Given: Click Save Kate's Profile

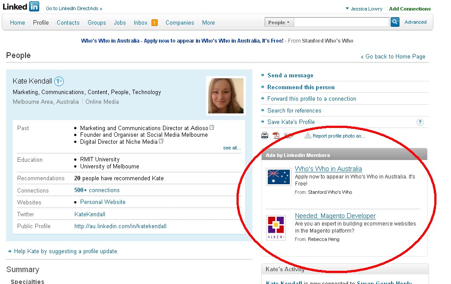Looking at the screenshot, I should tap(291, 122).
